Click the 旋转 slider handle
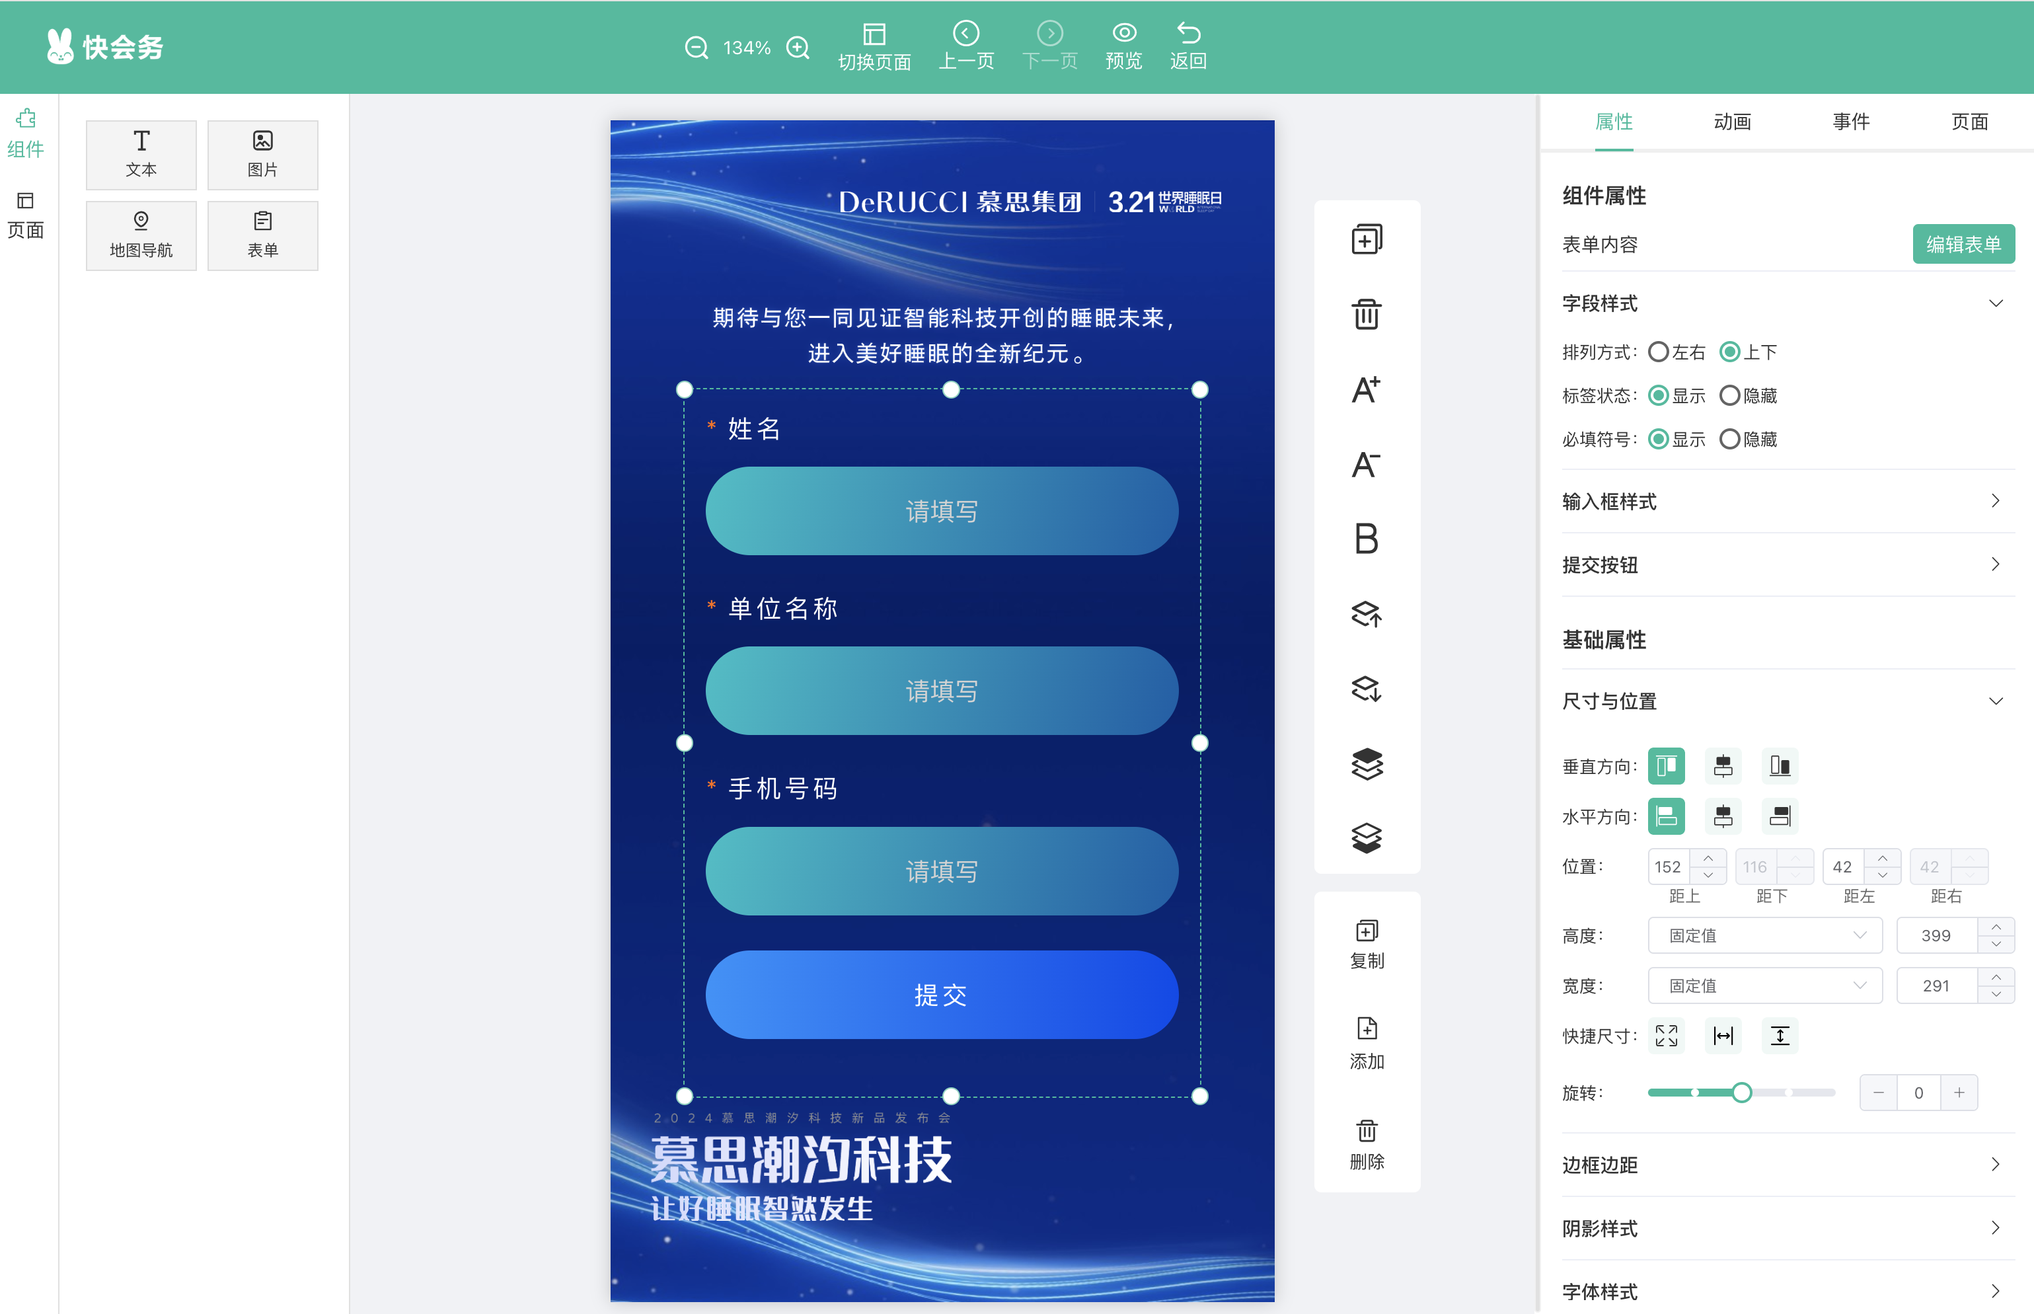The image size is (2034, 1314). [1741, 1092]
